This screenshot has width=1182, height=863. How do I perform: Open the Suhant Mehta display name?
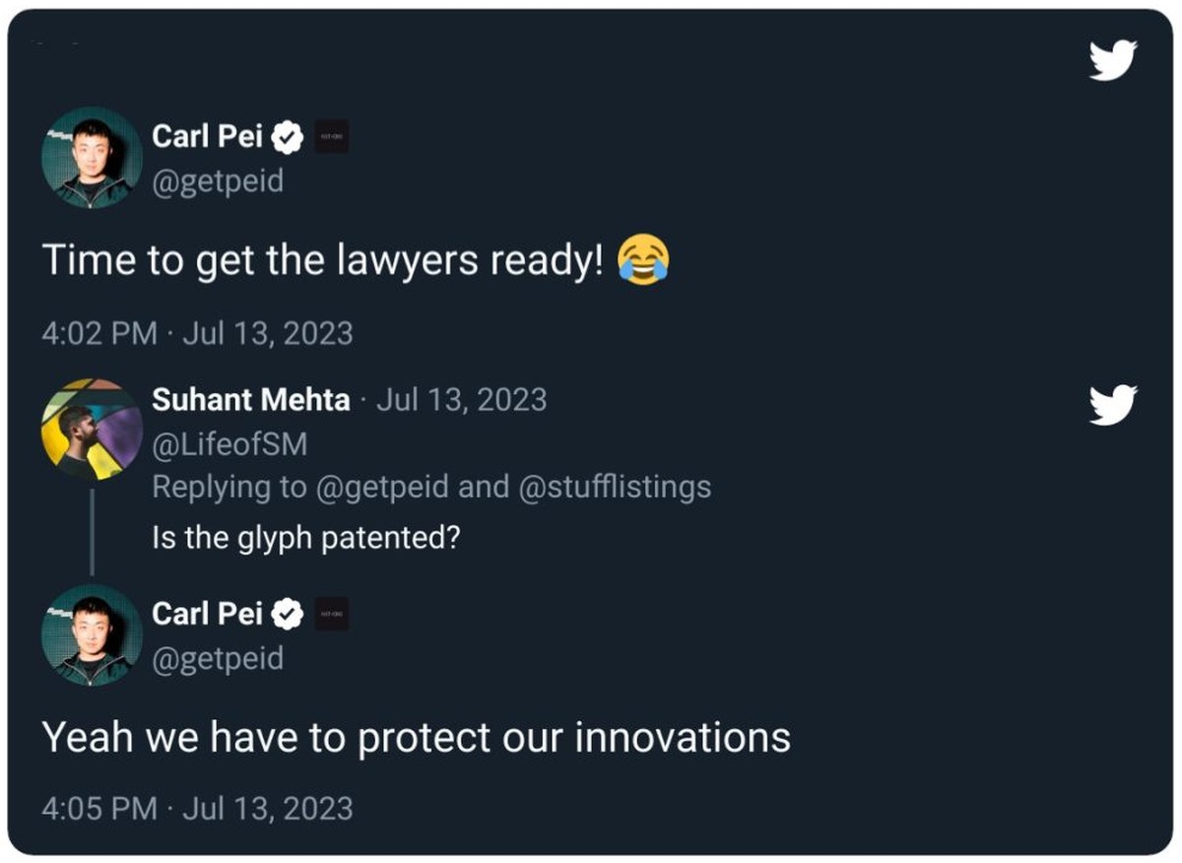251,400
